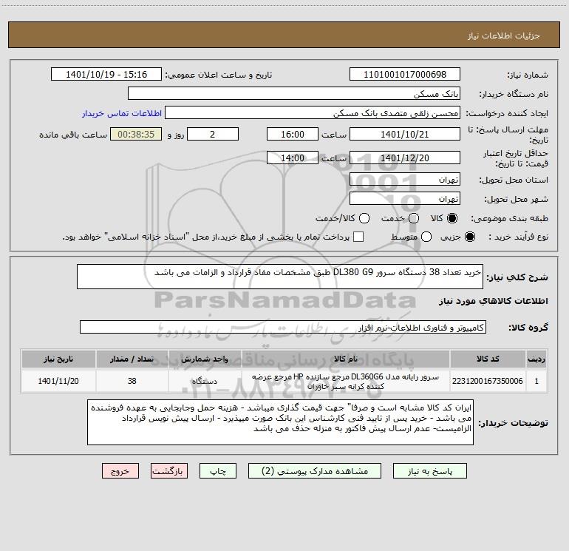Click the کد کالا column header

pyautogui.click(x=488, y=359)
